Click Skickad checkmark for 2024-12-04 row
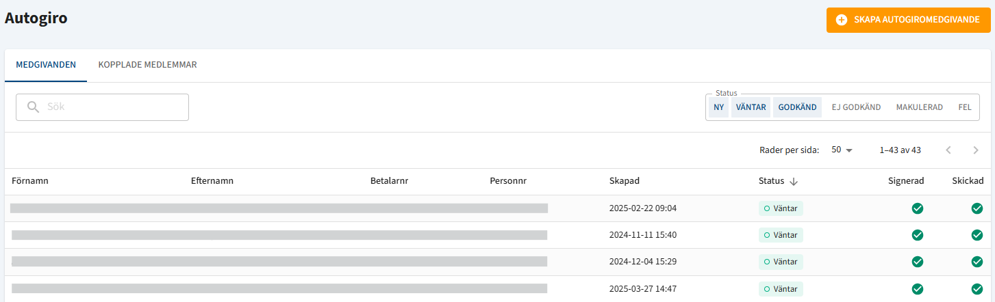Image resolution: width=995 pixels, height=302 pixels. pyautogui.click(x=977, y=262)
